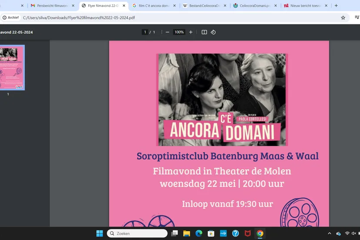Screen dimensions: 360x240
Task: Click the C'è Ancora Domani poster image
Action: point(222,100)
